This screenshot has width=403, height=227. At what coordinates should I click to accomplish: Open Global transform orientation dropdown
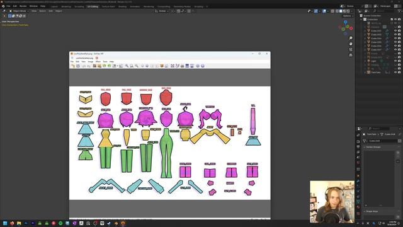point(162,11)
